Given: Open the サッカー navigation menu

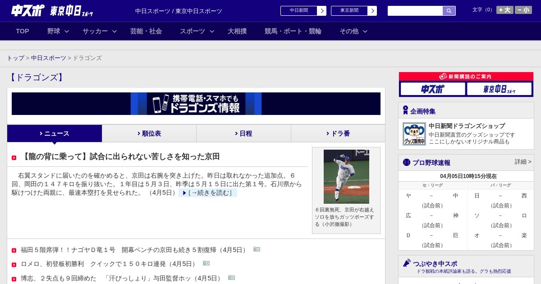Looking at the screenshot, I should (x=95, y=31).
